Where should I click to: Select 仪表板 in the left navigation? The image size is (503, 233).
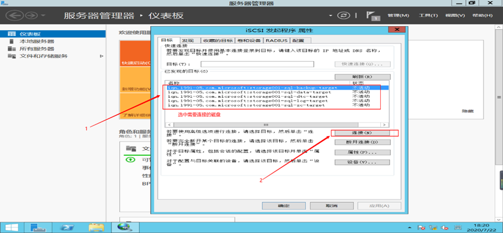pyautogui.click(x=53, y=34)
